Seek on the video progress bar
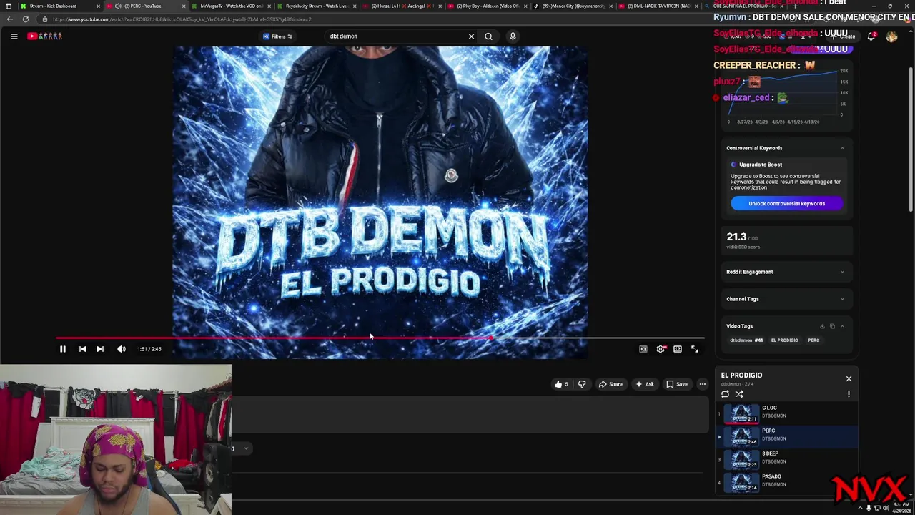 tap(380, 338)
